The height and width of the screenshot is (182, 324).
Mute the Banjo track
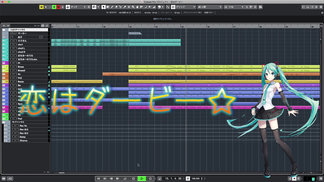coord(11,82)
